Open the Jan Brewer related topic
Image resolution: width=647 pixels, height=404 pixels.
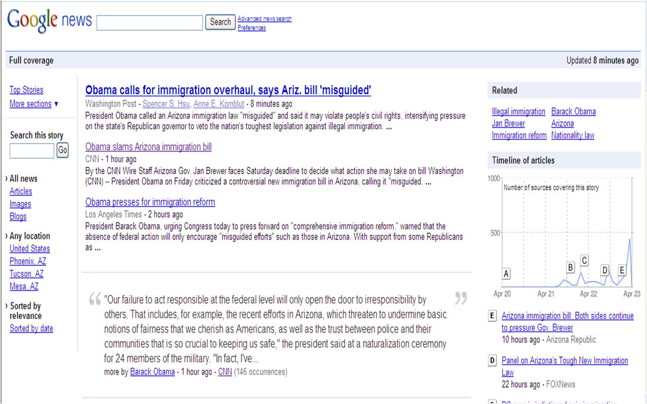[x=508, y=123]
